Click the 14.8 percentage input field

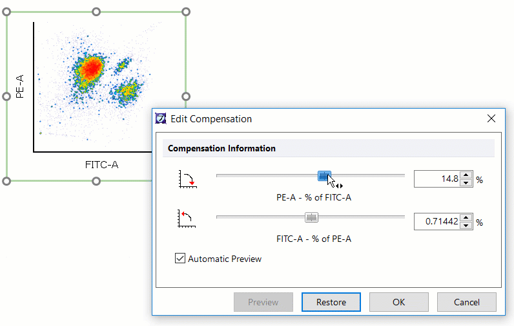pos(437,179)
